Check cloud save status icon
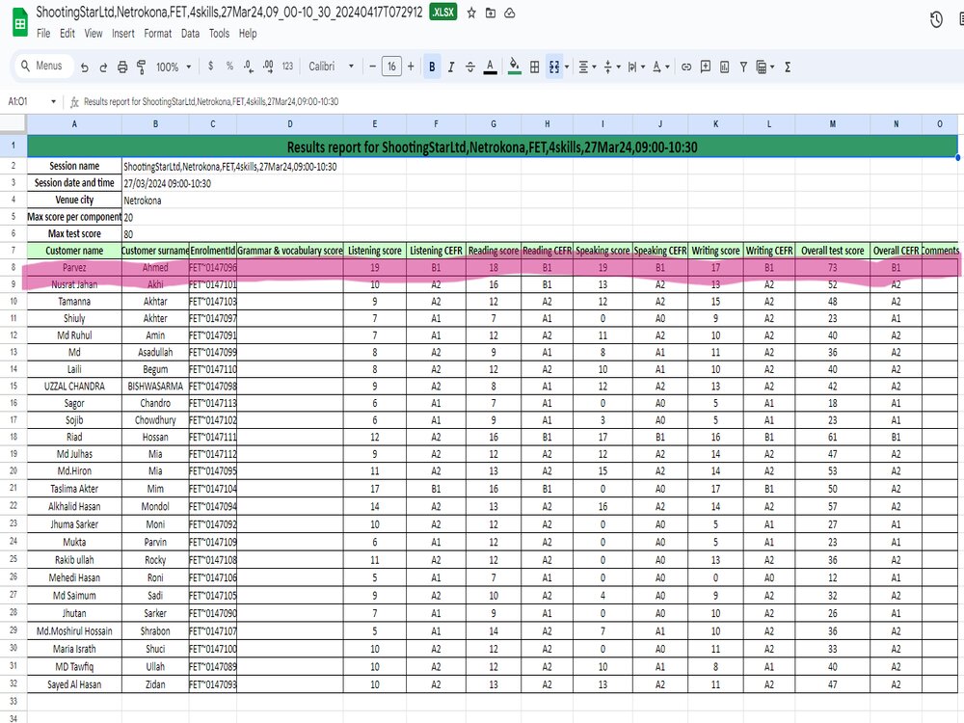 coord(510,13)
